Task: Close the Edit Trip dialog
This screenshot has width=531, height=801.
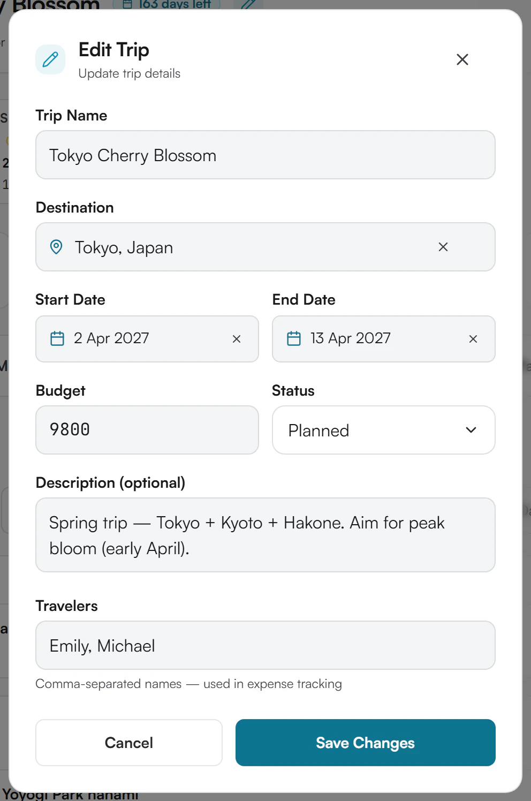Action: 462,59
